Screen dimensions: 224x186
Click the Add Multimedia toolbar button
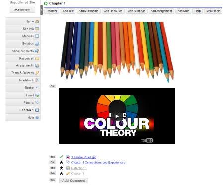point(88,11)
